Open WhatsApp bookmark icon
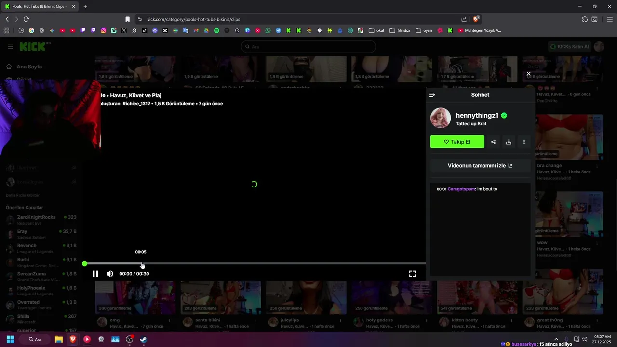Screen dimensions: 617x347 [268, 30]
